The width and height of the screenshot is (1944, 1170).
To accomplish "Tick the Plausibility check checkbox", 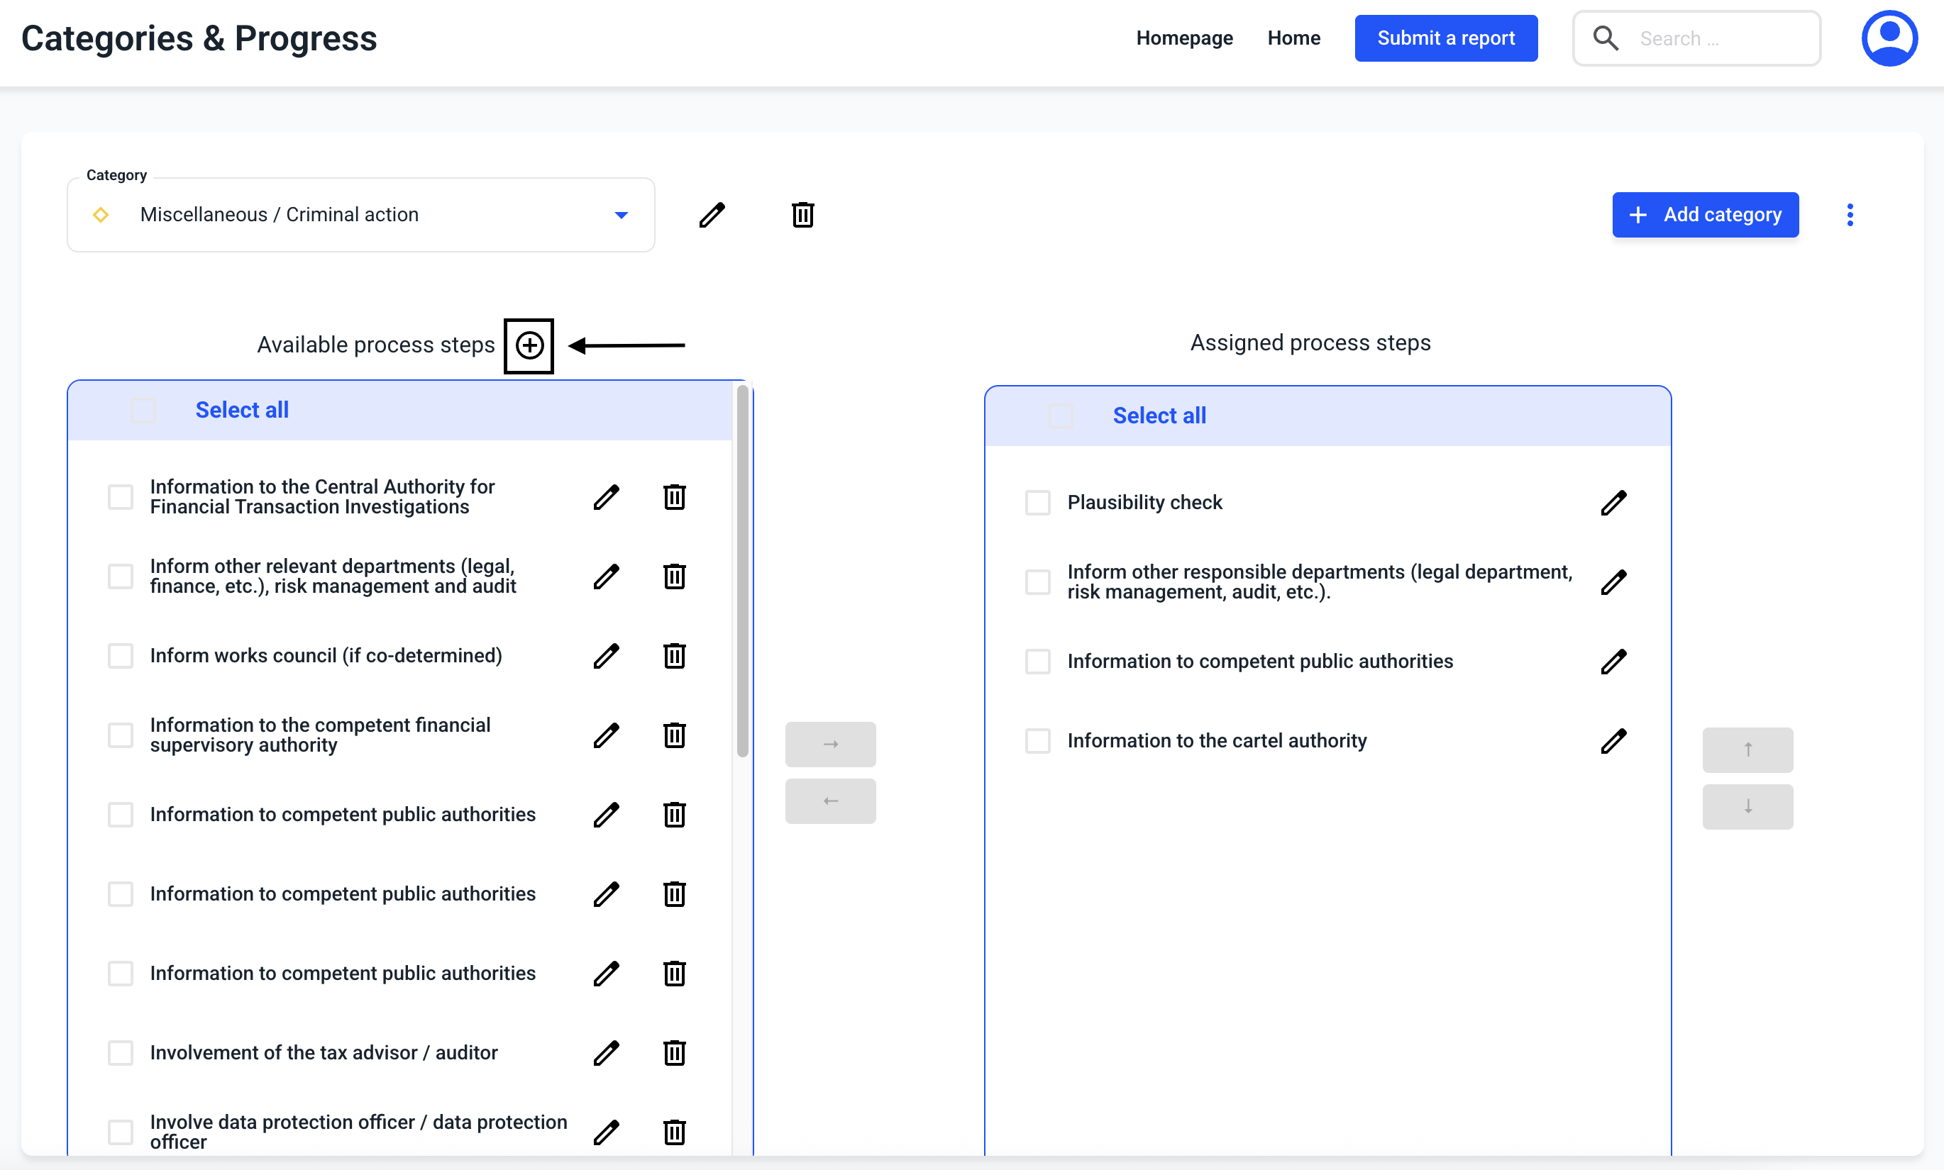I will pos(1037,503).
